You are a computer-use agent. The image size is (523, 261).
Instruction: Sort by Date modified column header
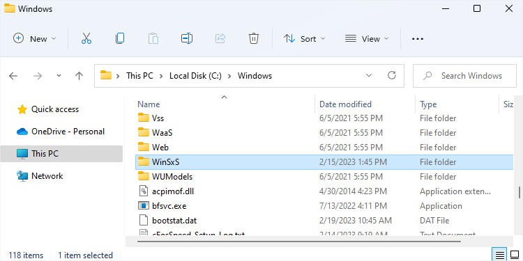pyautogui.click(x=346, y=104)
